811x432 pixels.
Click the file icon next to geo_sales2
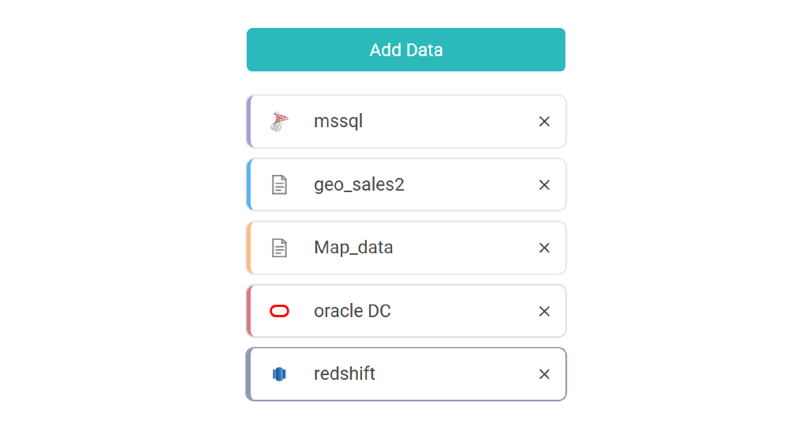pos(279,185)
